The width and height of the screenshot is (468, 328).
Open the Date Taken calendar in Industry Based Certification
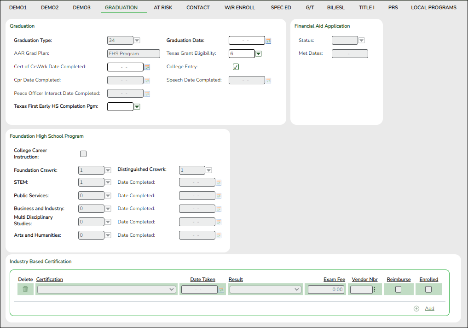pos(222,289)
